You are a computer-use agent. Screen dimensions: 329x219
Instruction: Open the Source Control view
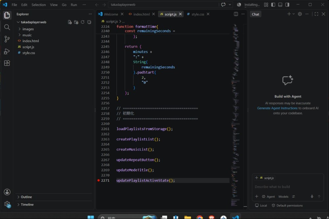pyautogui.click(x=7, y=39)
